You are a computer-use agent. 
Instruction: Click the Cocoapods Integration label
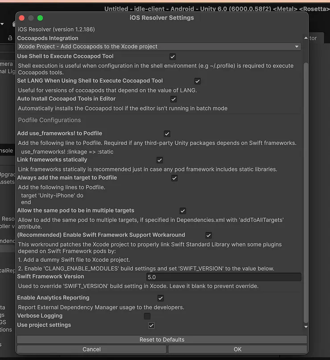click(48, 38)
